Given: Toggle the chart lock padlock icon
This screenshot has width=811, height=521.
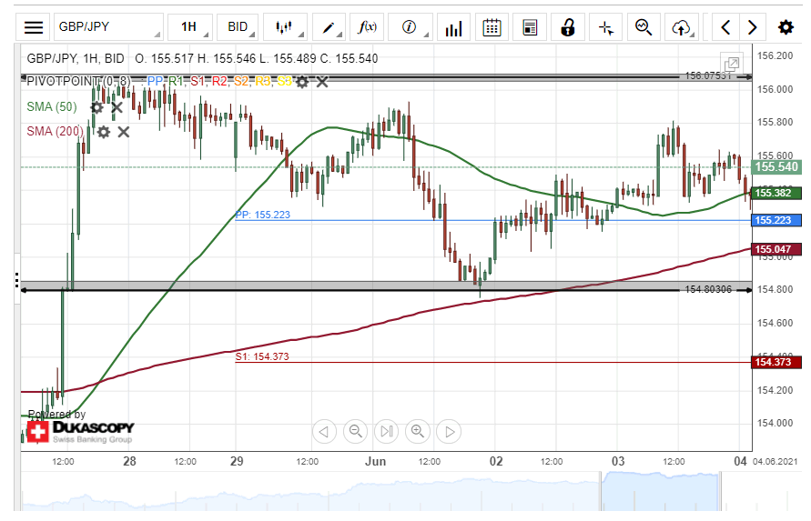Looking at the screenshot, I should click(x=568, y=27).
